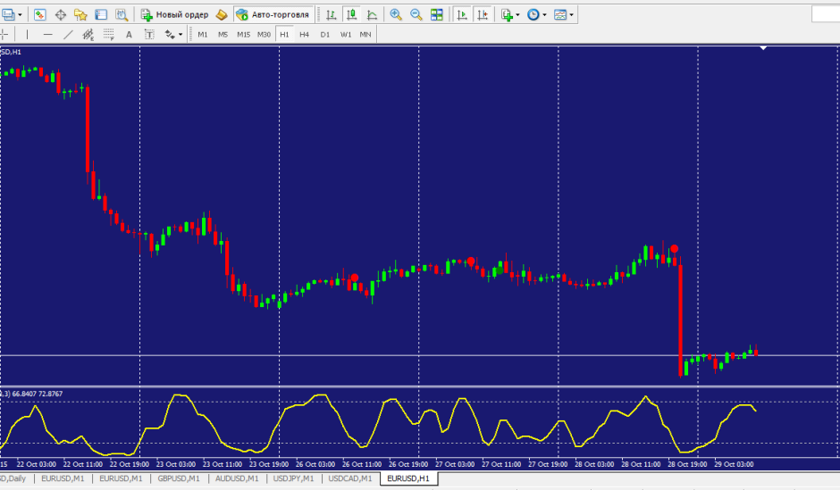Click the New Order (Новый ордер) button
Image resolution: width=840 pixels, height=490 pixels.
[x=174, y=15]
